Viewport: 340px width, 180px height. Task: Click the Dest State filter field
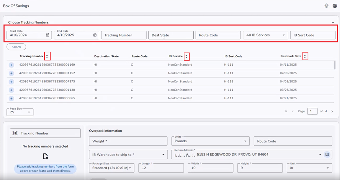(171, 35)
